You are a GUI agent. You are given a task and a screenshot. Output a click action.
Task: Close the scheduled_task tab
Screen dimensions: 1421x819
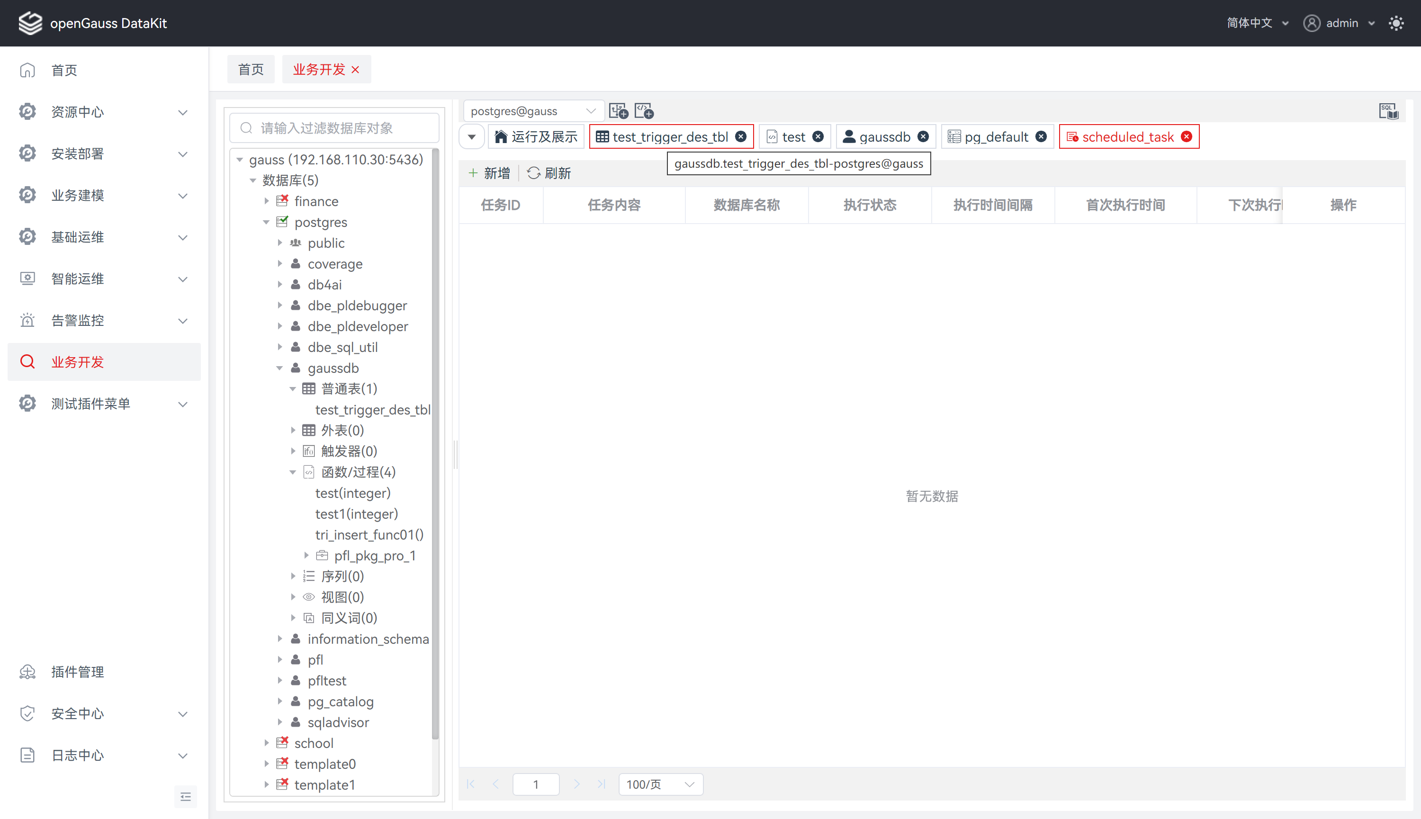point(1187,137)
